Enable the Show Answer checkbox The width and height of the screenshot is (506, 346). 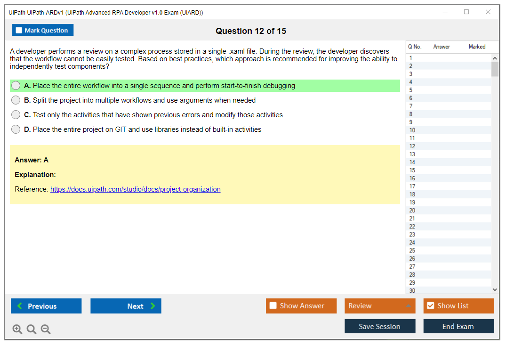[273, 306]
